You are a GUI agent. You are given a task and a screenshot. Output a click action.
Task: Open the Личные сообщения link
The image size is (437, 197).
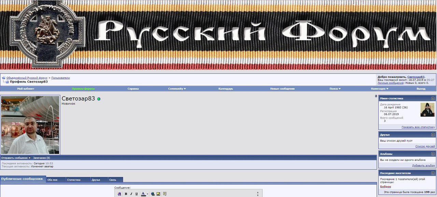(391, 83)
